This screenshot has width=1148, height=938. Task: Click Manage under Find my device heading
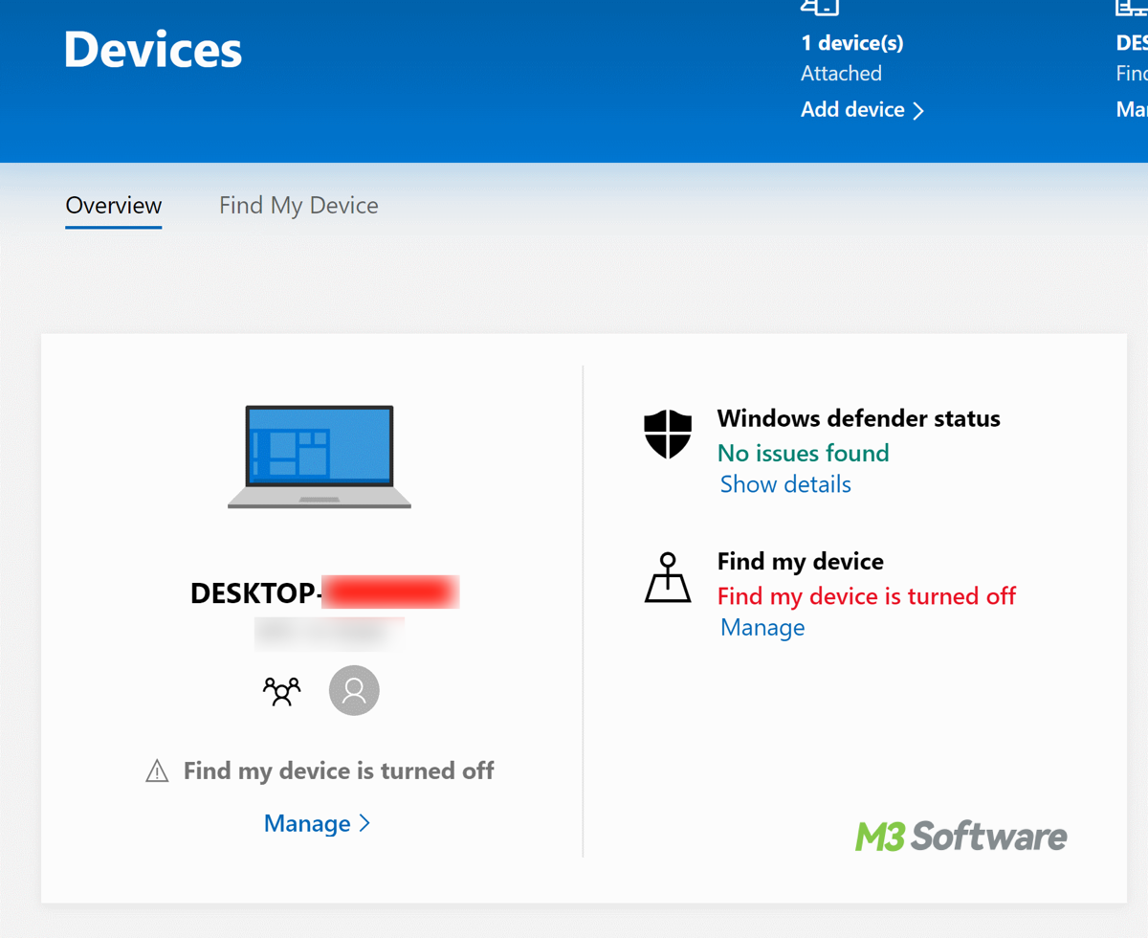coord(762,628)
